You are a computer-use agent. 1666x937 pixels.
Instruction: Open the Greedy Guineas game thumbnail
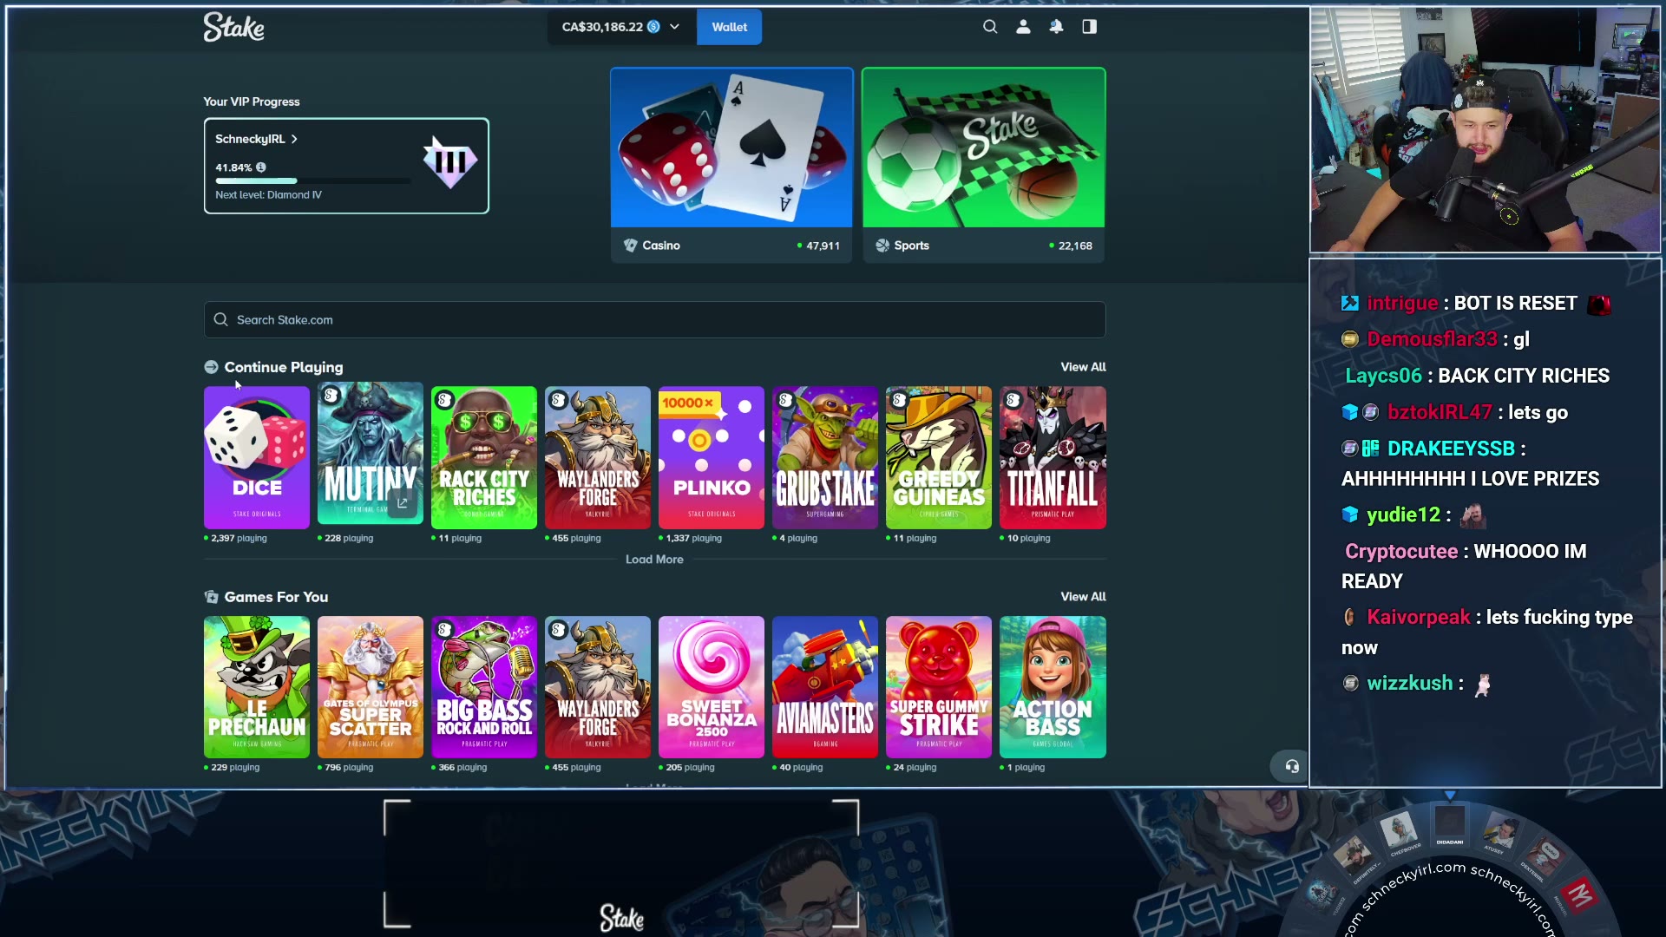point(939,457)
